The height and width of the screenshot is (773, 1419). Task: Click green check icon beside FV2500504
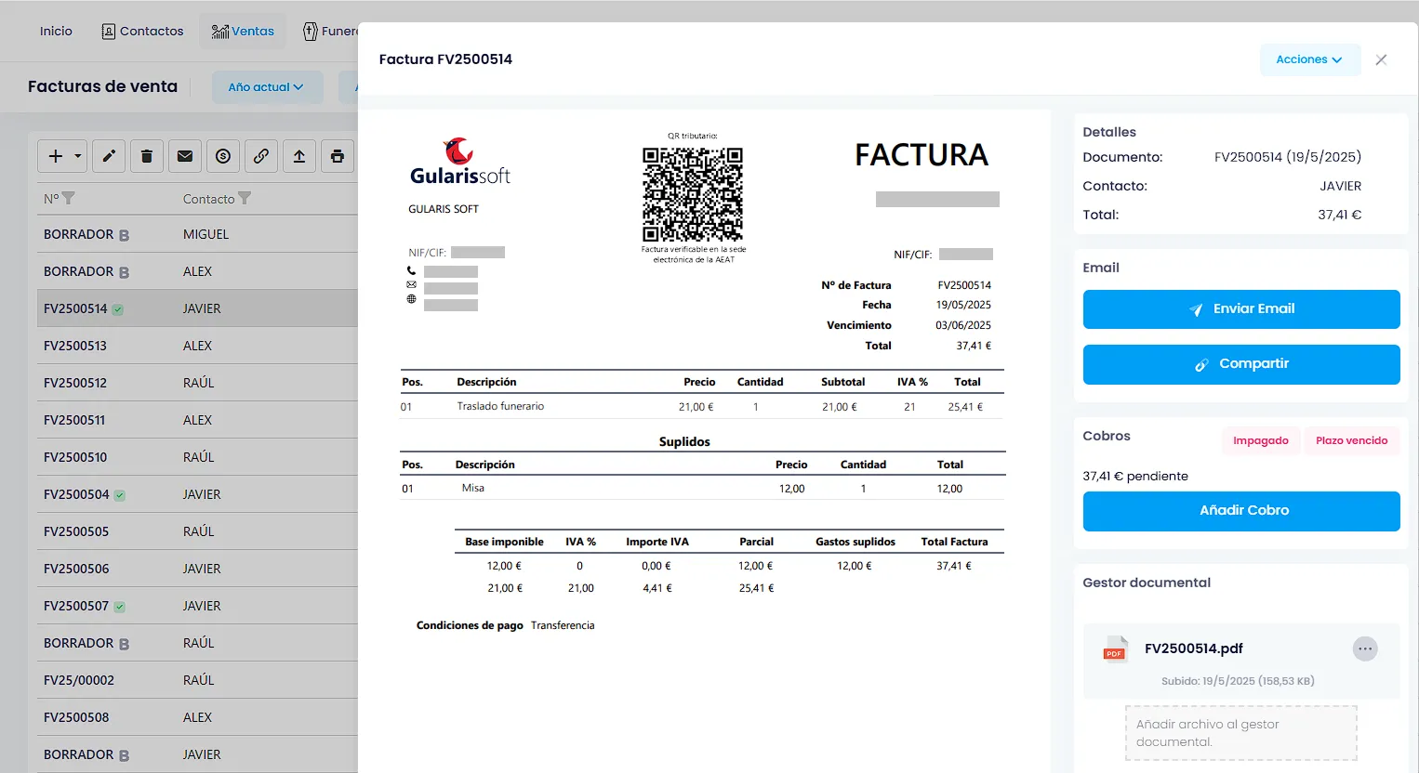click(120, 495)
